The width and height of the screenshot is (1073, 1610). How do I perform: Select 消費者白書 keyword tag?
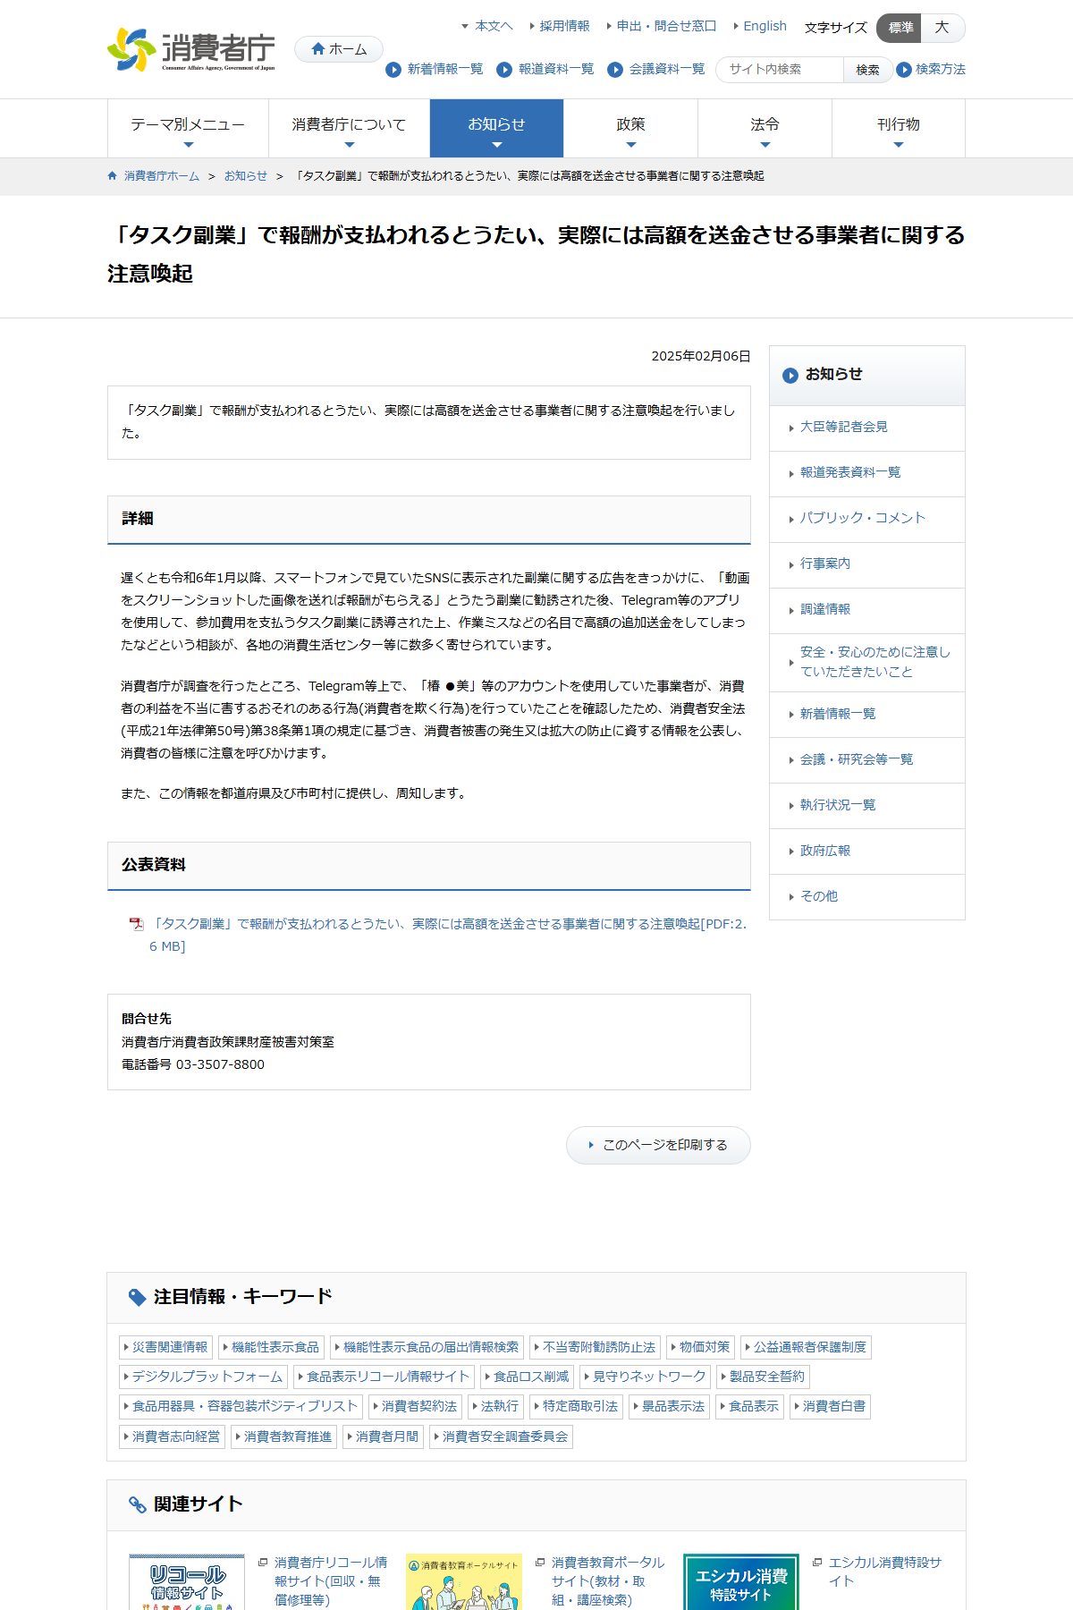[831, 1407]
